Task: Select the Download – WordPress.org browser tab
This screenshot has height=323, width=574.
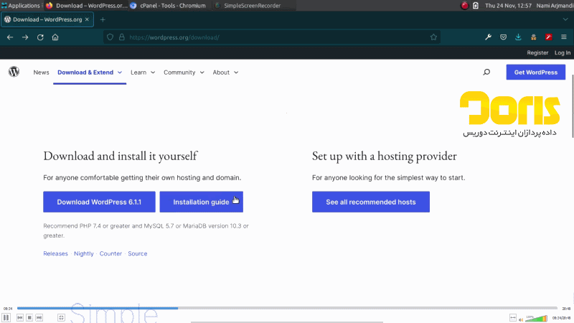Action: (x=47, y=20)
